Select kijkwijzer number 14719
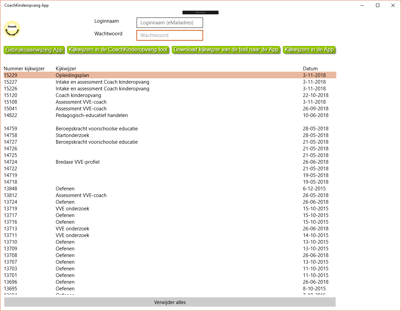 click(170, 175)
